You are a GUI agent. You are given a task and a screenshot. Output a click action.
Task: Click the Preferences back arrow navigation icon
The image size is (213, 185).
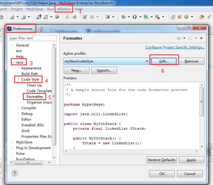(x=179, y=38)
